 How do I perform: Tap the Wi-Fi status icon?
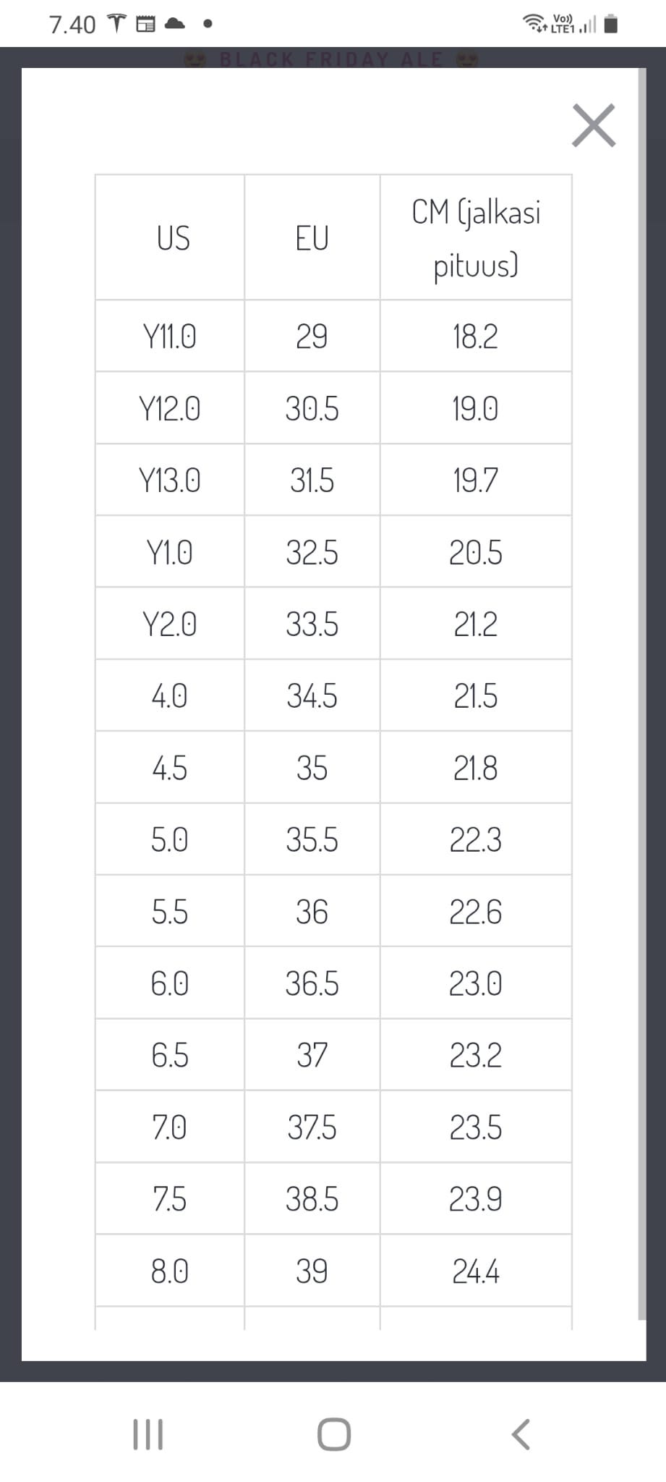click(x=534, y=23)
